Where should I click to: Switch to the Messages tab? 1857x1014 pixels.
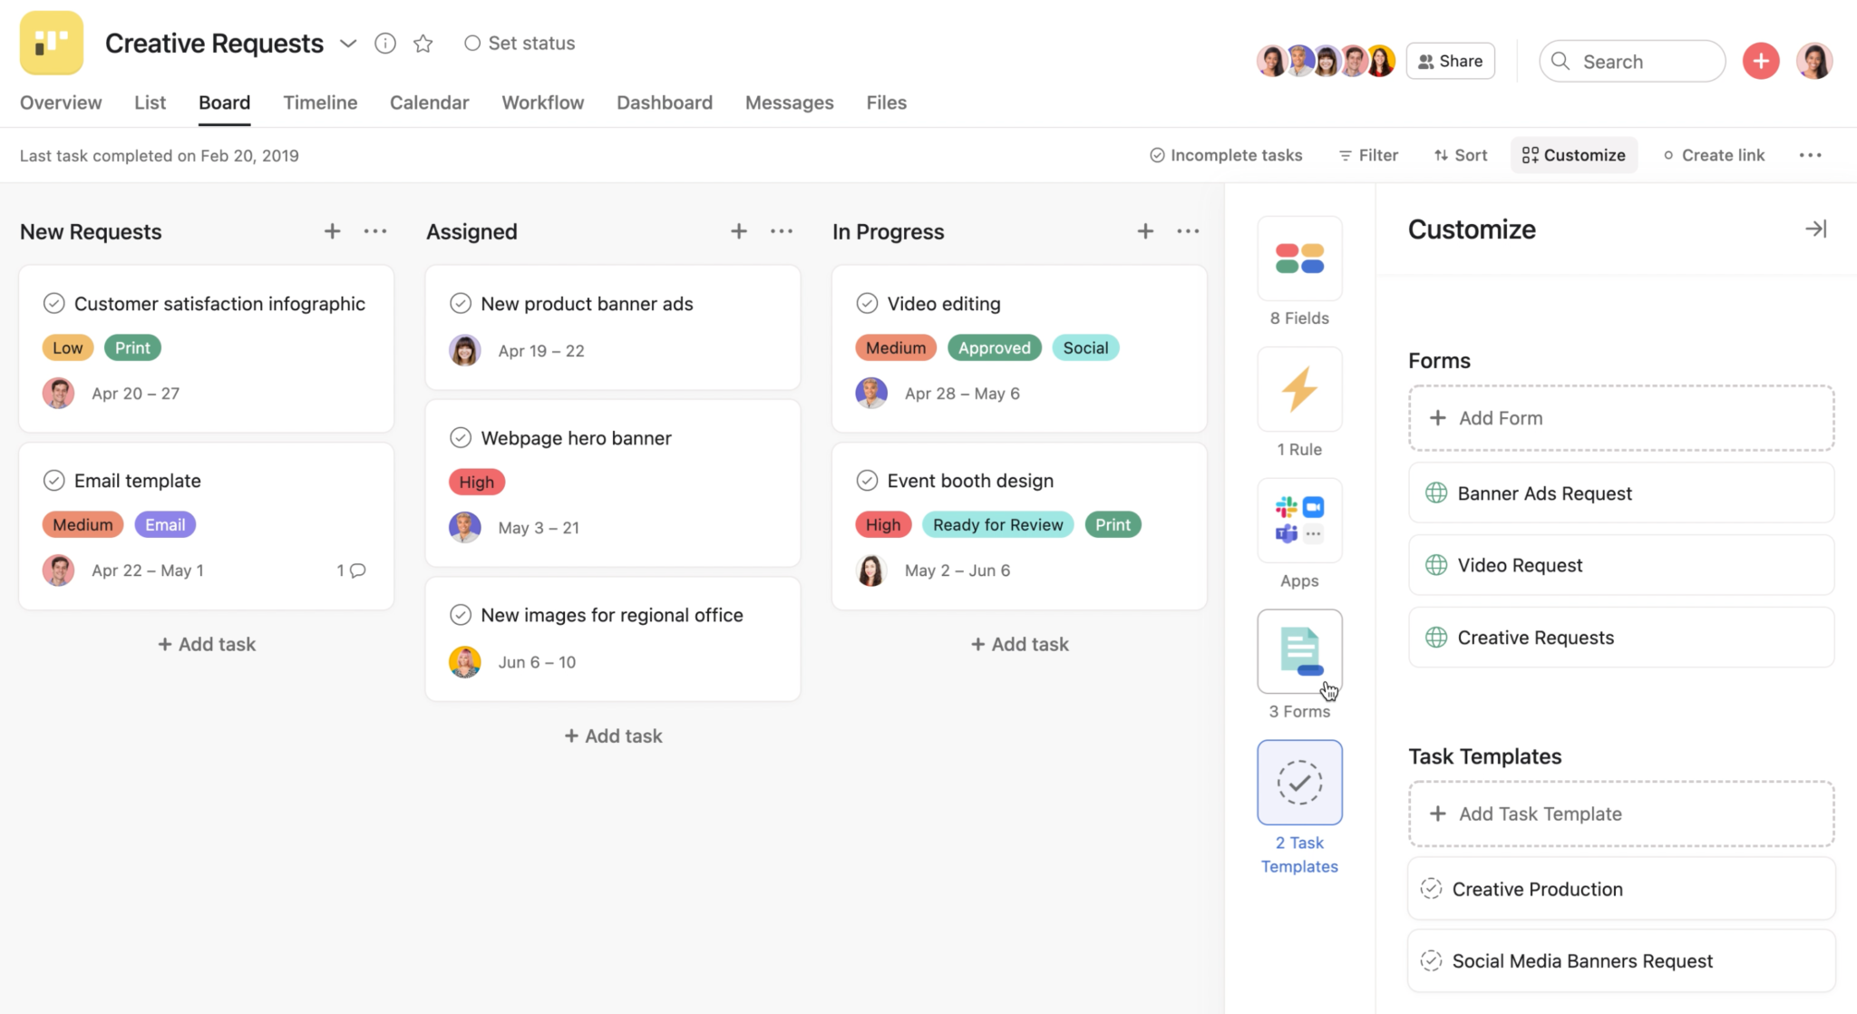pyautogui.click(x=789, y=102)
